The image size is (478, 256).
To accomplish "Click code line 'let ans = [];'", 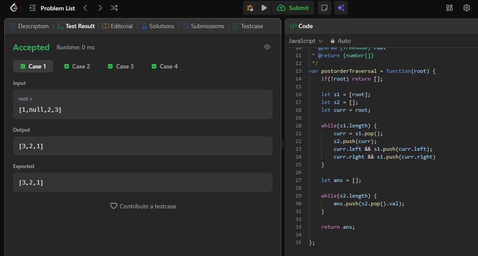I will (341, 180).
